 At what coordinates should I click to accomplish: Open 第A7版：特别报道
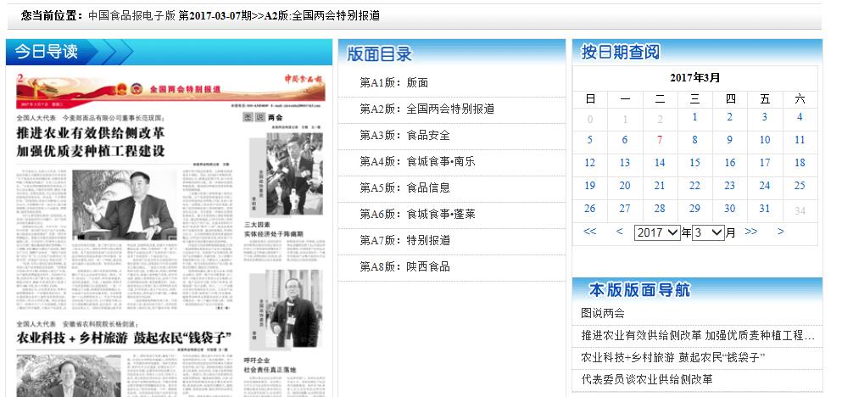click(x=405, y=240)
